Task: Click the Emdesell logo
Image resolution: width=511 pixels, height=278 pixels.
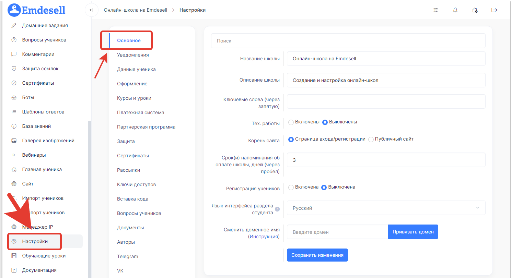Action: click(36, 10)
